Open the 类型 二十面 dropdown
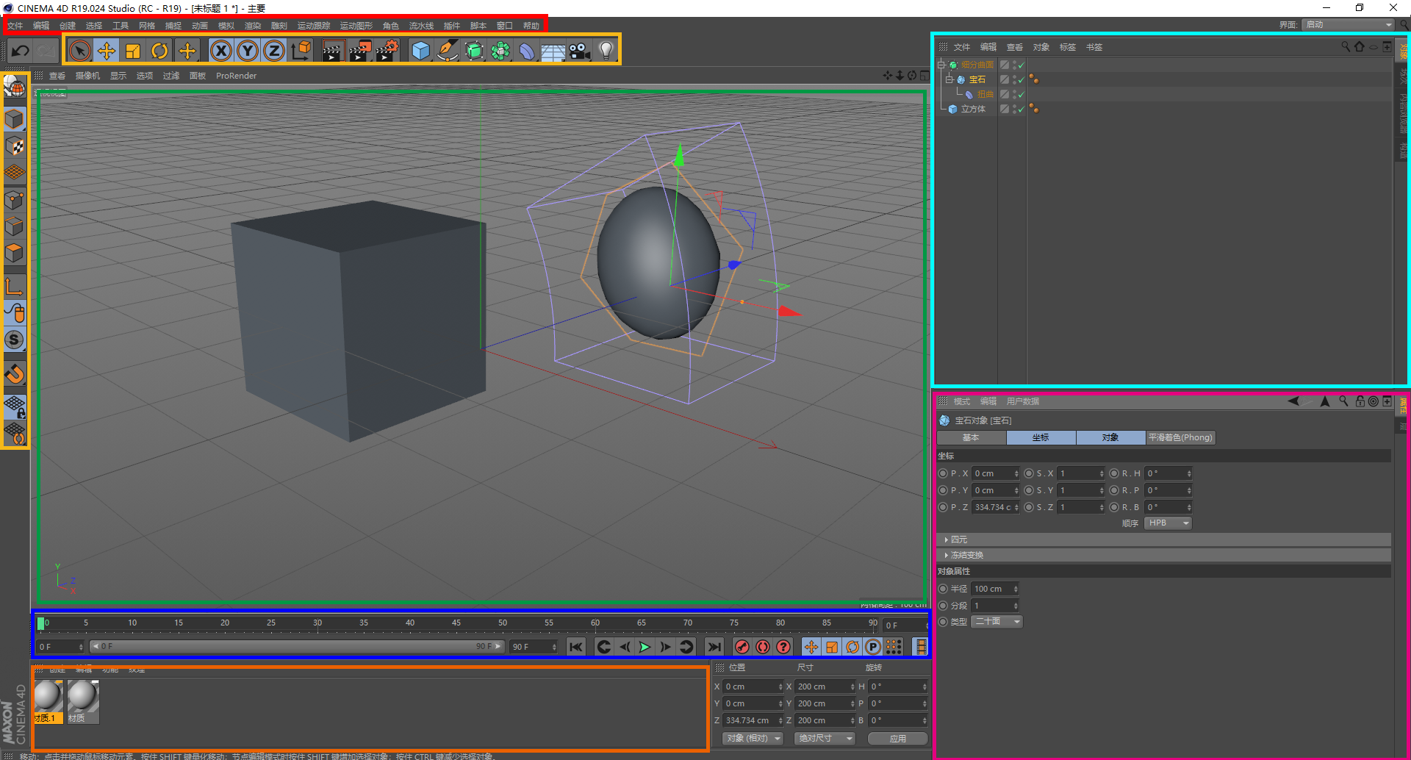 tap(997, 621)
